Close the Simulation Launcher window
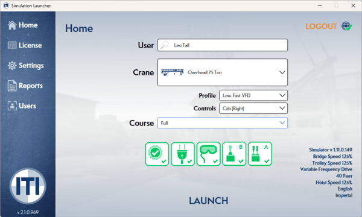362x217 pixels. (x=353, y=5)
